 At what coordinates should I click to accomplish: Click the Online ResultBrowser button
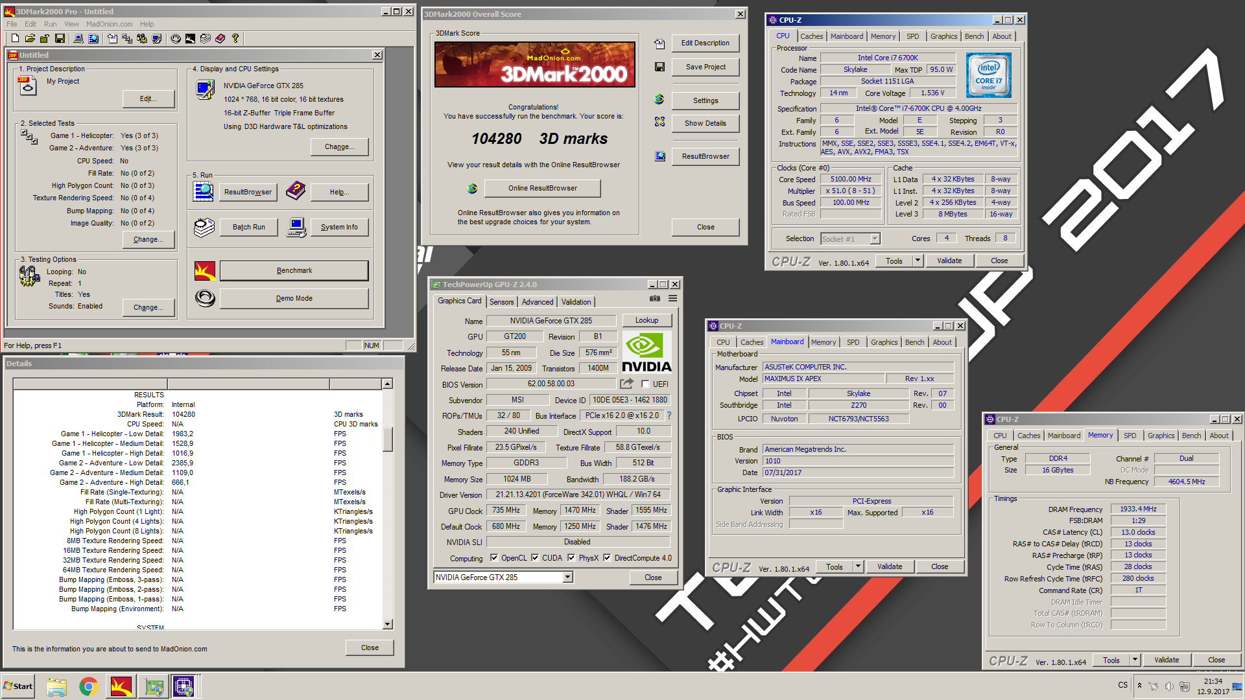pyautogui.click(x=543, y=189)
